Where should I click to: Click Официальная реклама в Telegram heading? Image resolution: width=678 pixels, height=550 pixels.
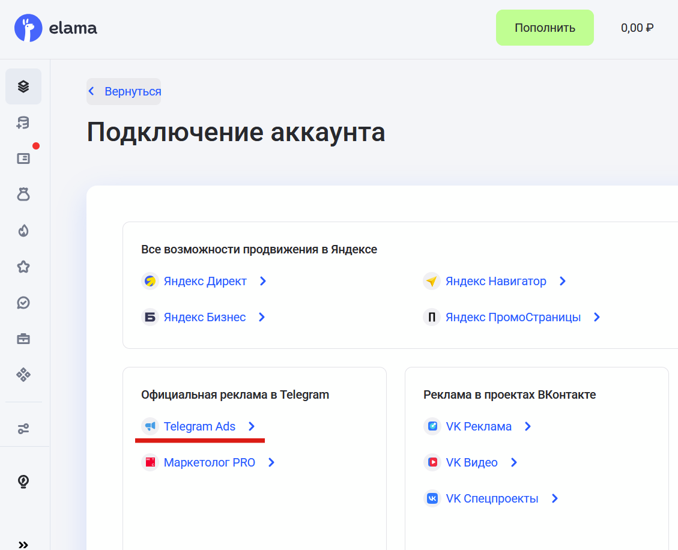(x=235, y=394)
